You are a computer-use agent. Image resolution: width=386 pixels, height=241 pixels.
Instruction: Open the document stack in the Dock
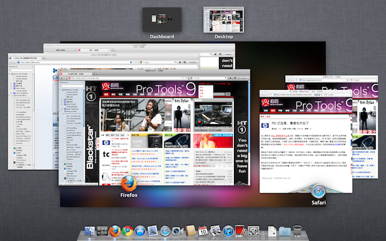tap(272, 231)
